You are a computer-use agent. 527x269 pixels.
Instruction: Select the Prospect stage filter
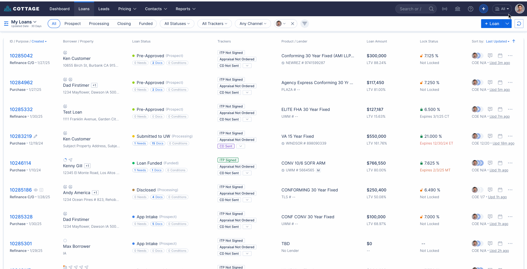[73, 24]
